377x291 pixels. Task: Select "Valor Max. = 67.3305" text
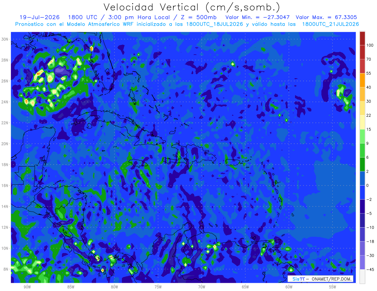[x=326, y=17]
